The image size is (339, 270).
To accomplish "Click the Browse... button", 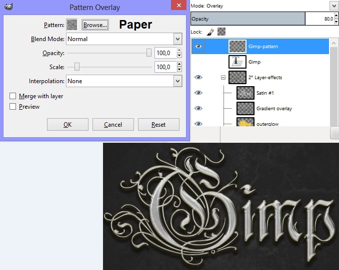I will 95,25.
